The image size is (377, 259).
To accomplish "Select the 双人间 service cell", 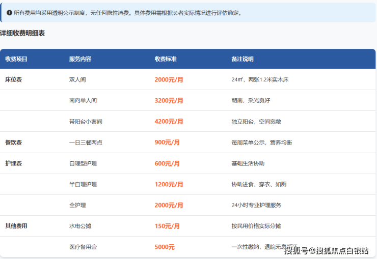I will [x=77, y=80].
